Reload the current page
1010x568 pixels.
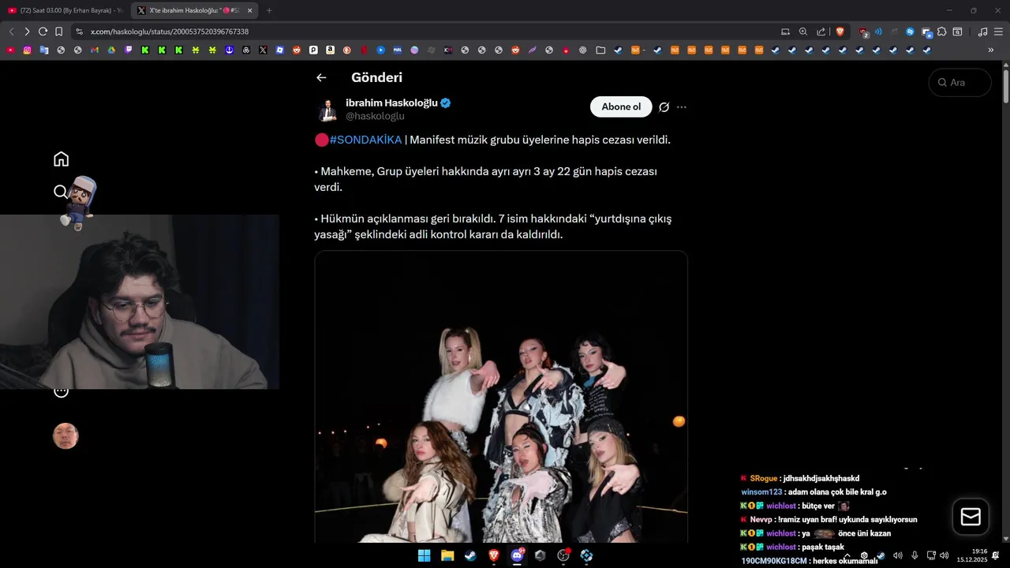point(43,32)
